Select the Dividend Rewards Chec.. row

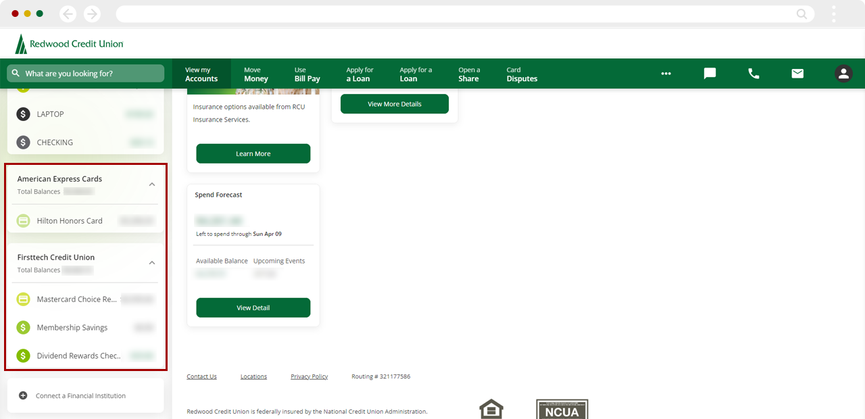pos(86,356)
